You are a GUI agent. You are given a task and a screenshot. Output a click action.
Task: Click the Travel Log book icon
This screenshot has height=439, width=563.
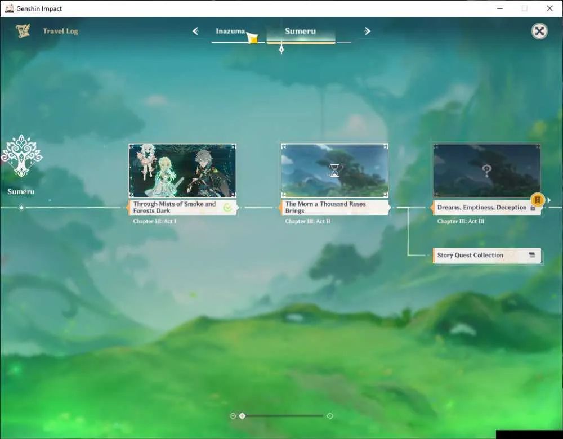(x=23, y=31)
